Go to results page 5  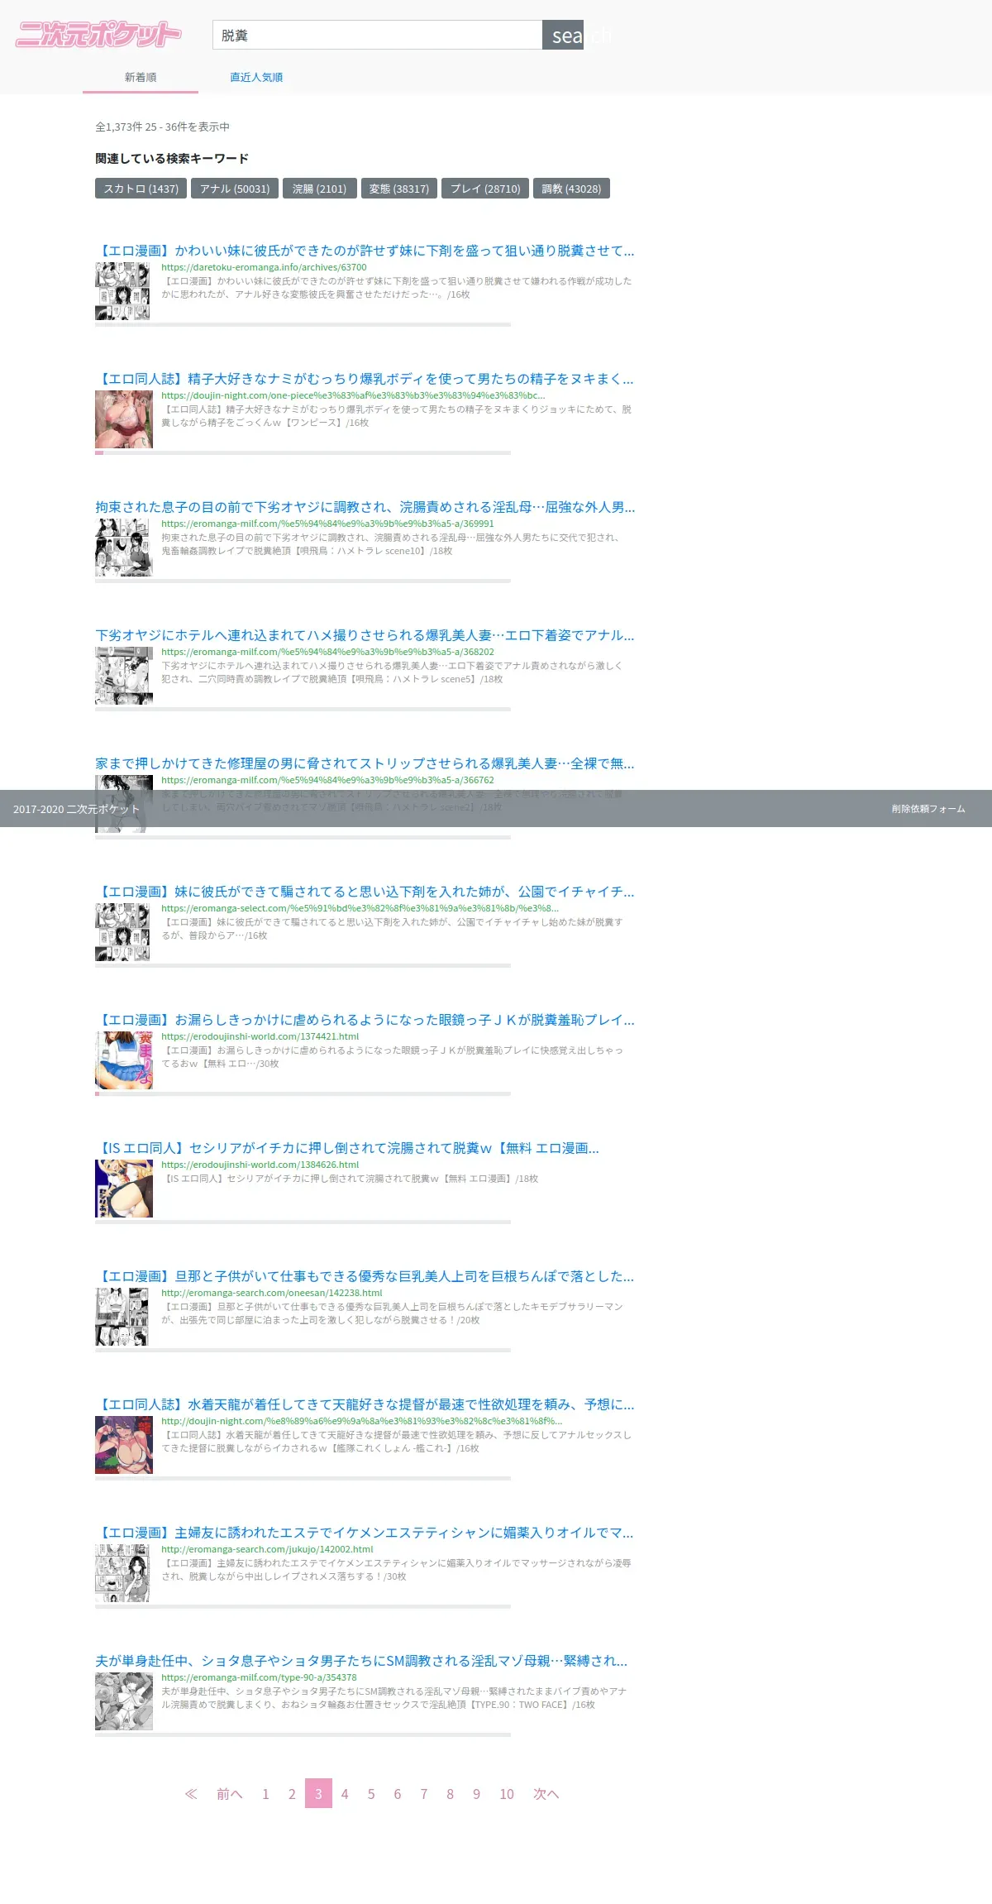pyautogui.click(x=371, y=1793)
